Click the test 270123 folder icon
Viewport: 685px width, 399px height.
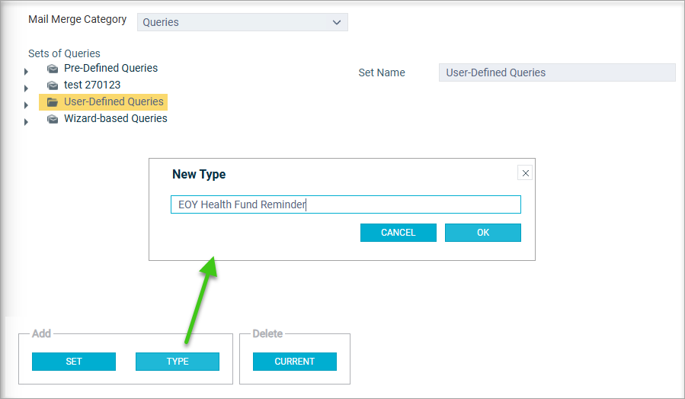pyautogui.click(x=53, y=85)
